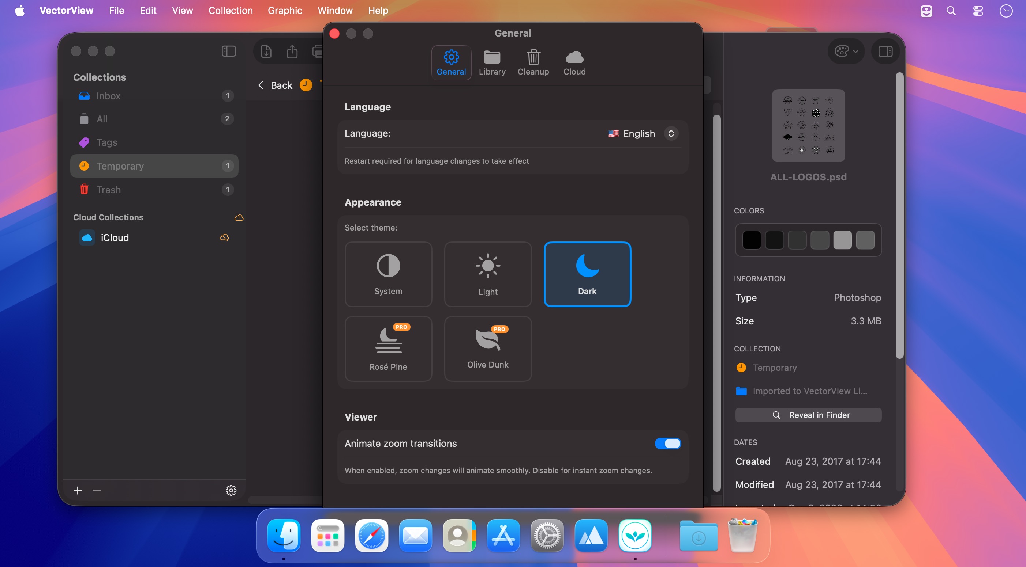1026x567 pixels.
Task: Go Back using the chevron button
Action: click(275, 85)
